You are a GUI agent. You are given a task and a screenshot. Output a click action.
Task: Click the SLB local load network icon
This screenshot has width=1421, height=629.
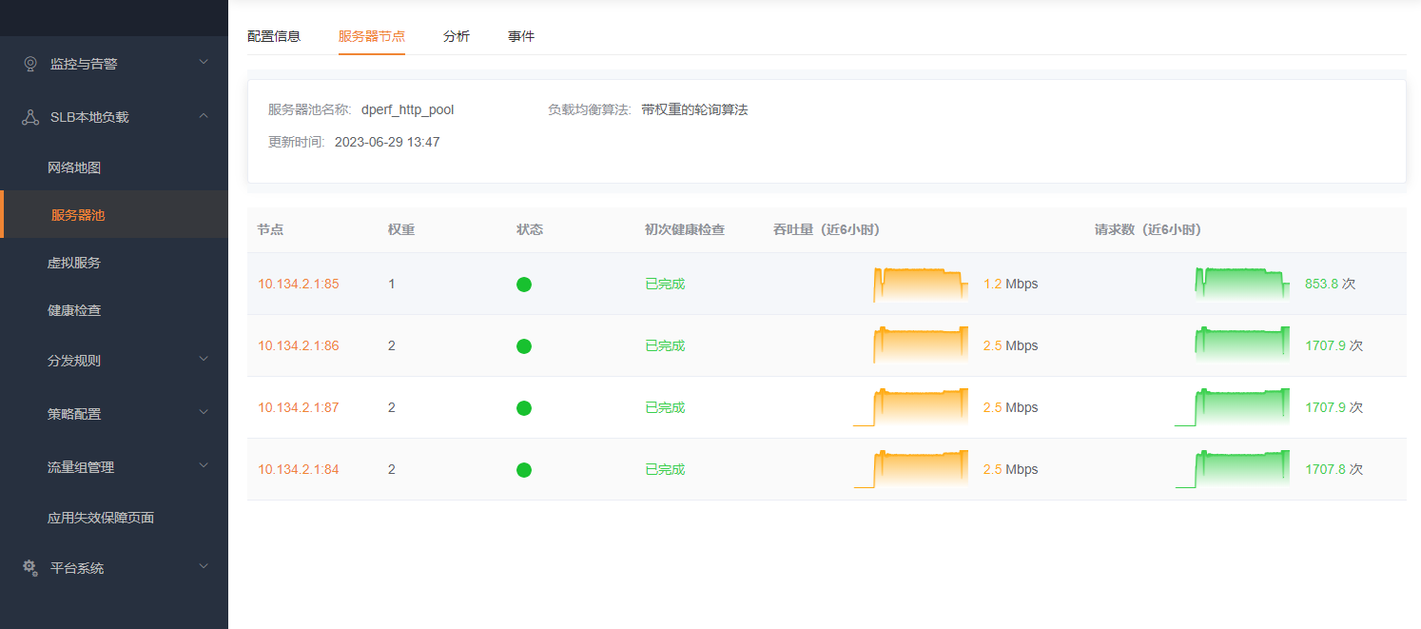30,117
